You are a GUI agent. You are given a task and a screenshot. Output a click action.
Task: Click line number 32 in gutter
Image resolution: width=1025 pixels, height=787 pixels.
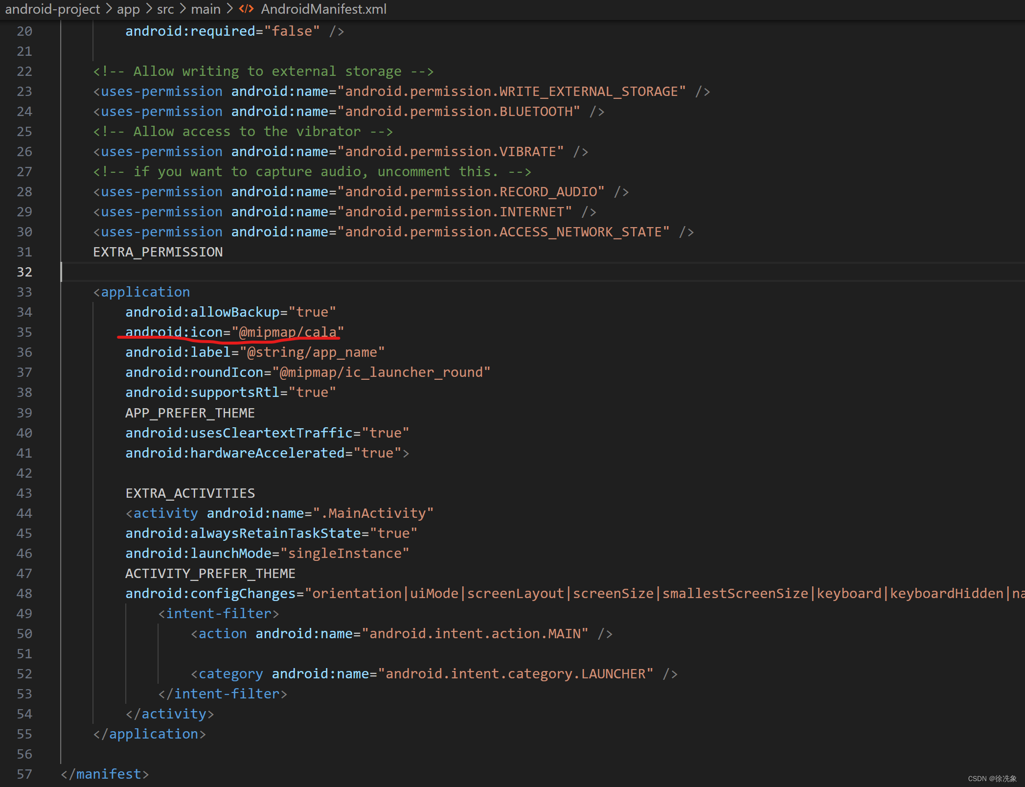(x=24, y=272)
